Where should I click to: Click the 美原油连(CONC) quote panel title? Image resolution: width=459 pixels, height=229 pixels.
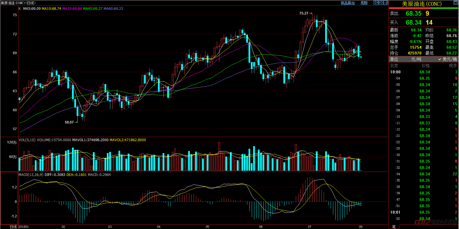pos(422,4)
